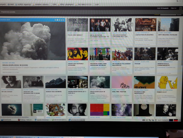This screenshot has height=138, width=183.
Task: Open Tadej Vesenjak Kantavtorji article image
Action: click(145, 25)
